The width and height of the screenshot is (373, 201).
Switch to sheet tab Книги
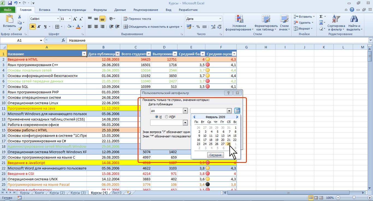pos(39,193)
